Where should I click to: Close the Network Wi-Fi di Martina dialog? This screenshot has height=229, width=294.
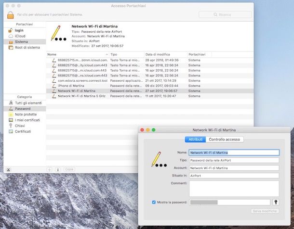[142, 130]
